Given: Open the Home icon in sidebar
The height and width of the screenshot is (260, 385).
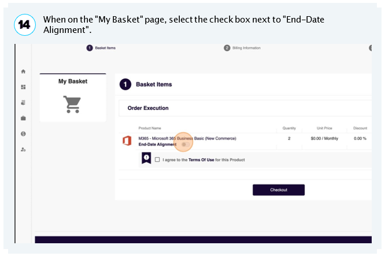Looking at the screenshot, I should pyautogui.click(x=23, y=72).
